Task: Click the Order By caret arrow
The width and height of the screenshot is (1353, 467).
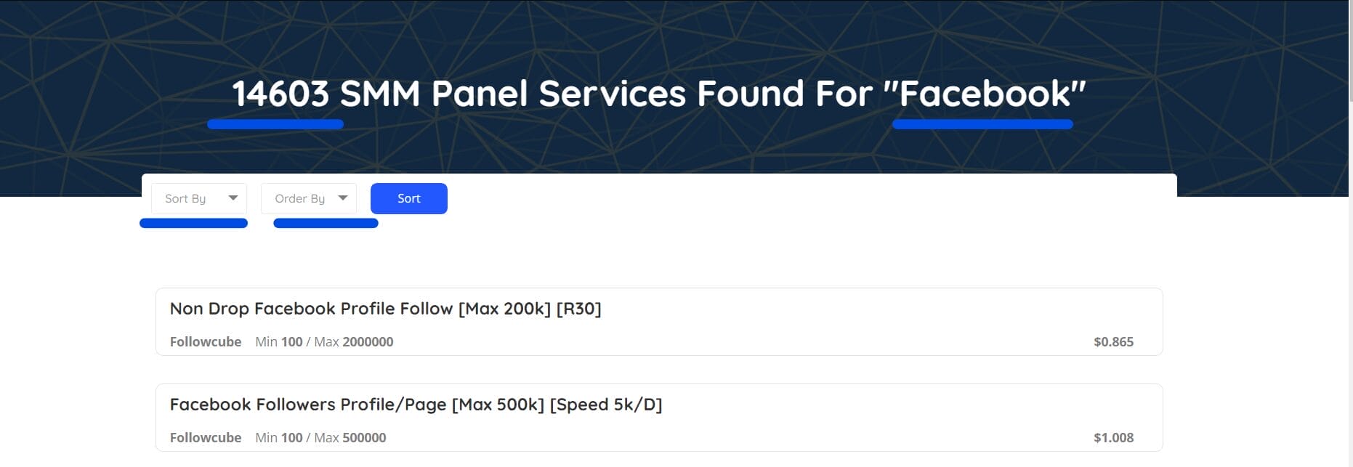Action: [x=343, y=198]
